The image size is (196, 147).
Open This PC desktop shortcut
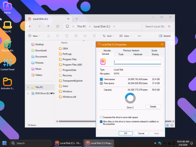[x=7, y=27]
